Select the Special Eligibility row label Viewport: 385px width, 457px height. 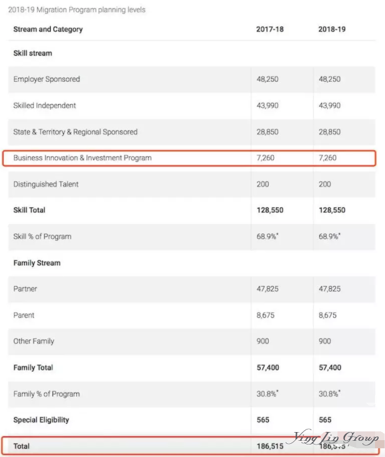click(41, 420)
